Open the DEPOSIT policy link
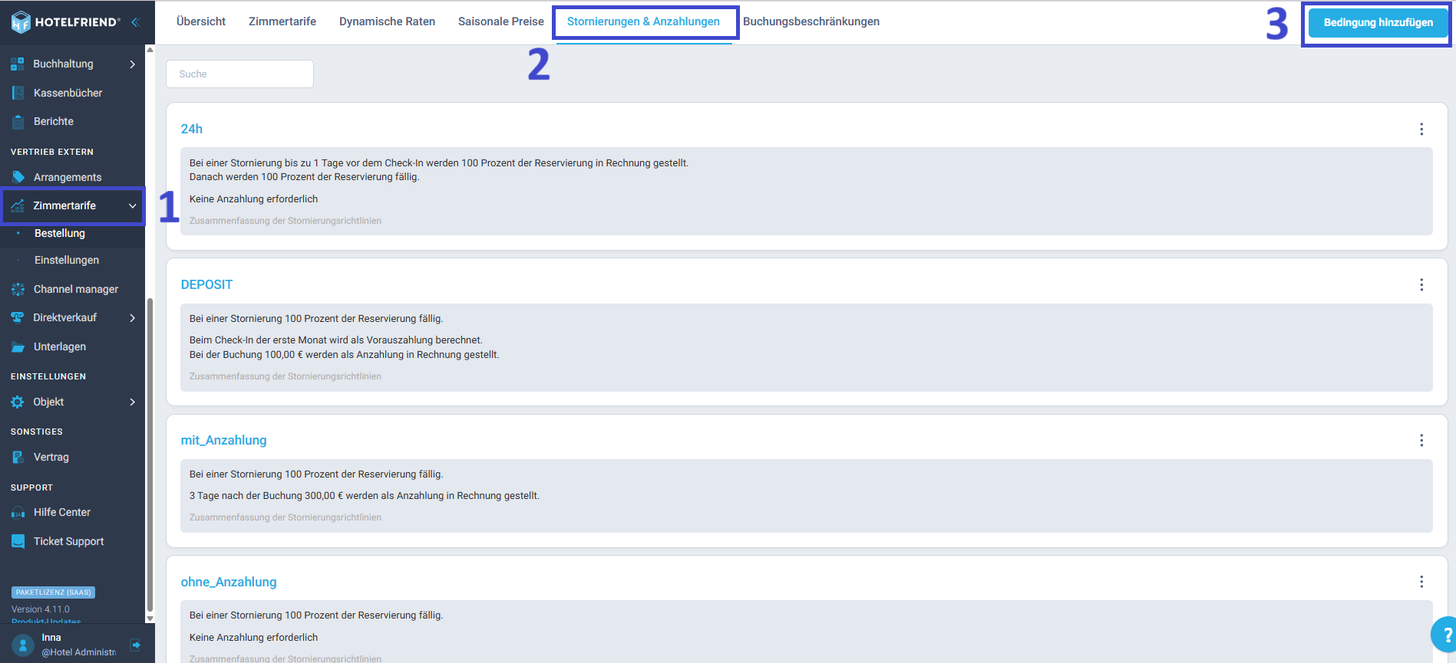 pos(206,284)
